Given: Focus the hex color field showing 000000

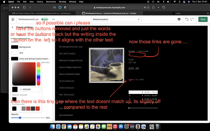Looking at the screenshot, I should click(x=30, y=89).
